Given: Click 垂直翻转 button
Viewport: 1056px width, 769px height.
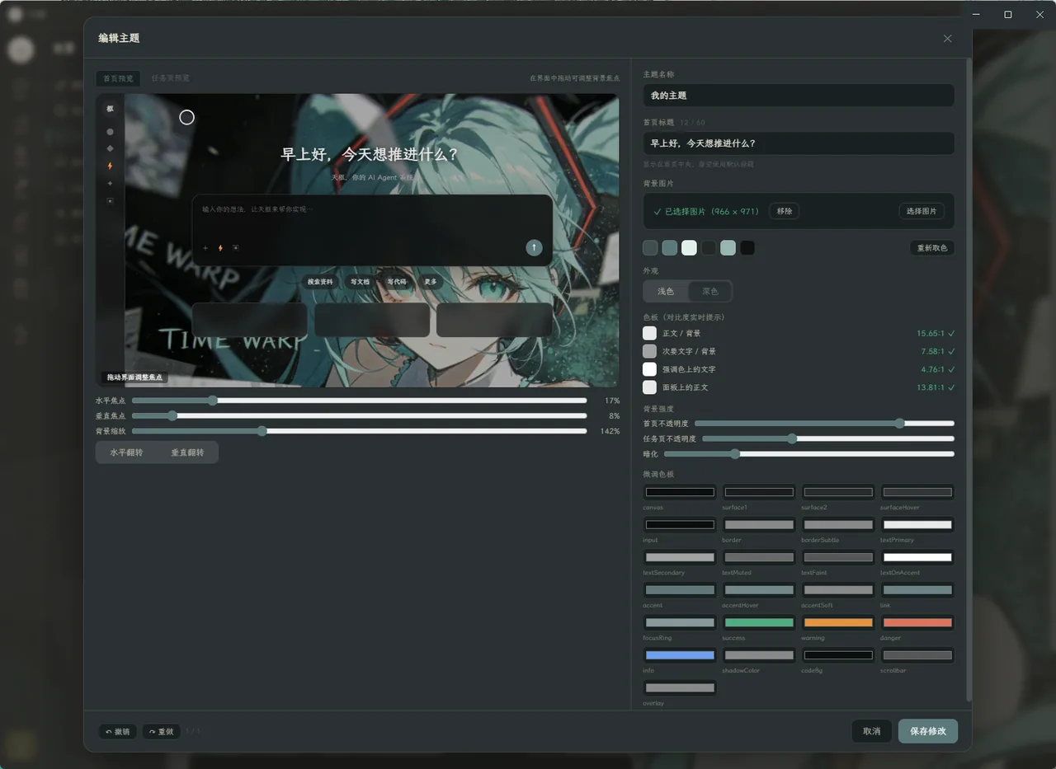Looking at the screenshot, I should click(x=187, y=452).
